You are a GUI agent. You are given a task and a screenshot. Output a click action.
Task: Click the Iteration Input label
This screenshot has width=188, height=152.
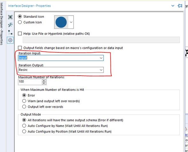pos(30,53)
